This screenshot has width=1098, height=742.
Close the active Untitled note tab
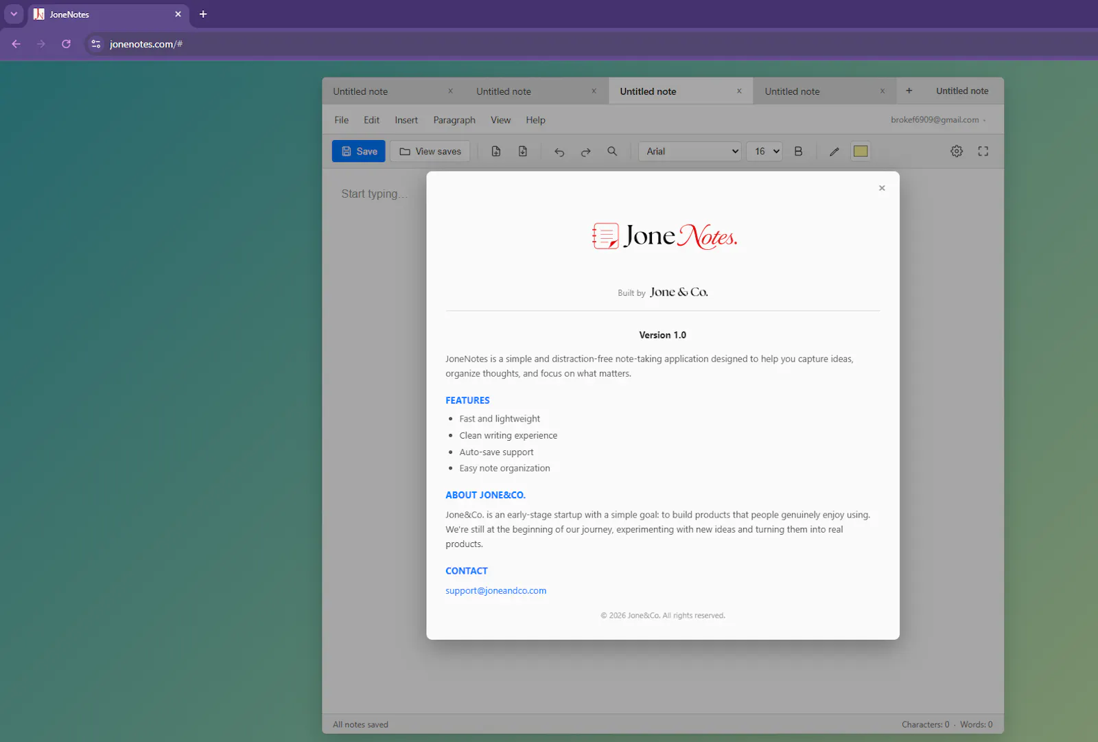(x=739, y=91)
